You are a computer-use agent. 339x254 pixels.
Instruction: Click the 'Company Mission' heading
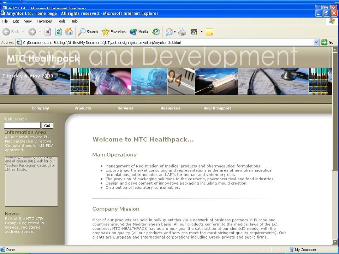pyautogui.click(x=116, y=209)
